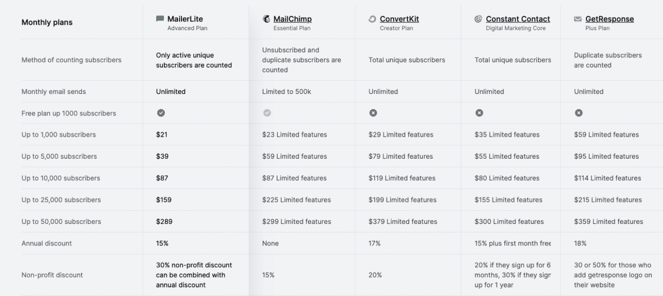Open the GetResponse link
Screen dimensions: 663x296
609,19
